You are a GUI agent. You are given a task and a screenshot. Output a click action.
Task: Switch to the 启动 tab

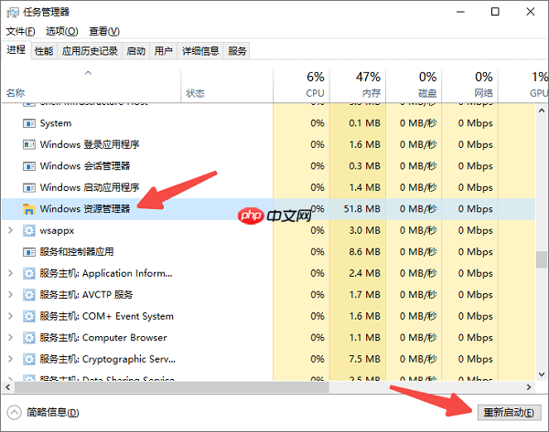pos(135,51)
